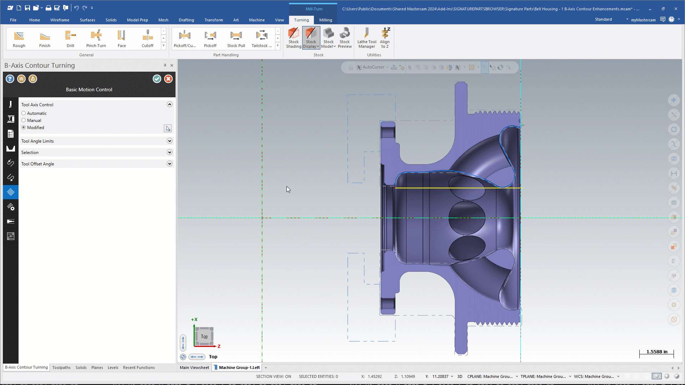Switch to the Toolpaths bottom tab
The image size is (685, 385).
click(61, 367)
